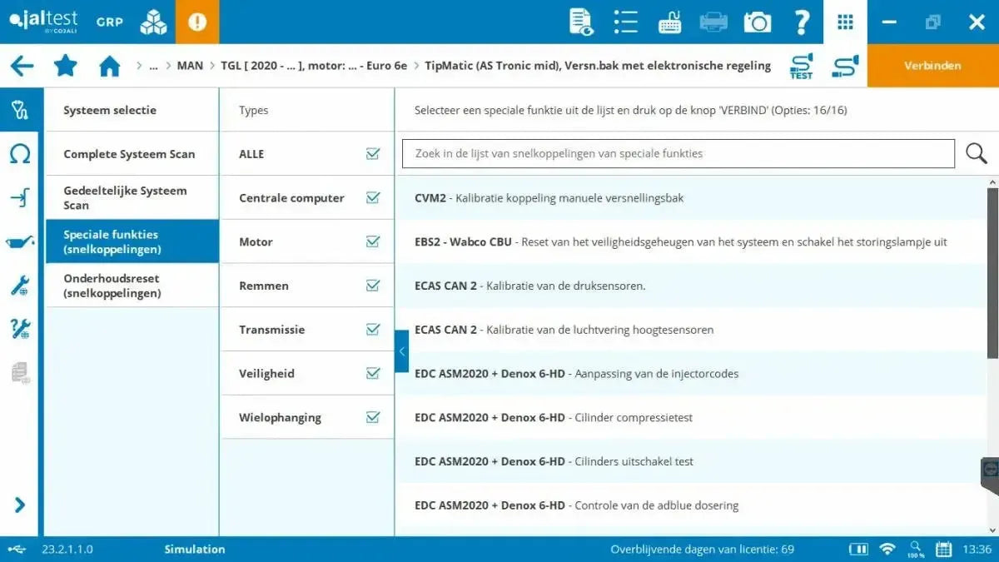999x562 pixels.
Task: Open the settings wrench tool
Action: coord(21,285)
